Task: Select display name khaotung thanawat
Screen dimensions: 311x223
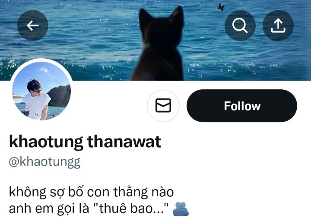Action: coord(85,142)
